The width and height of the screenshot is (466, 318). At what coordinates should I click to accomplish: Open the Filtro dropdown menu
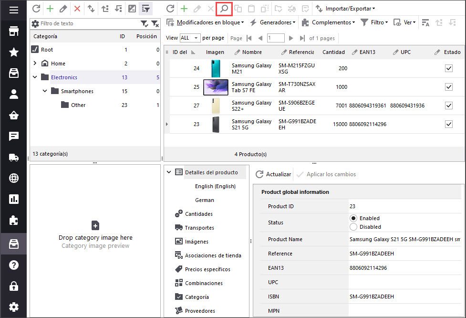pyautogui.click(x=374, y=22)
